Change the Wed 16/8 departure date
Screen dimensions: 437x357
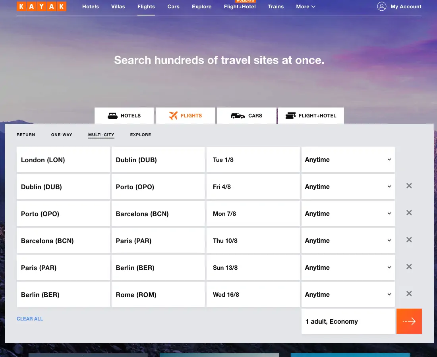coord(253,295)
